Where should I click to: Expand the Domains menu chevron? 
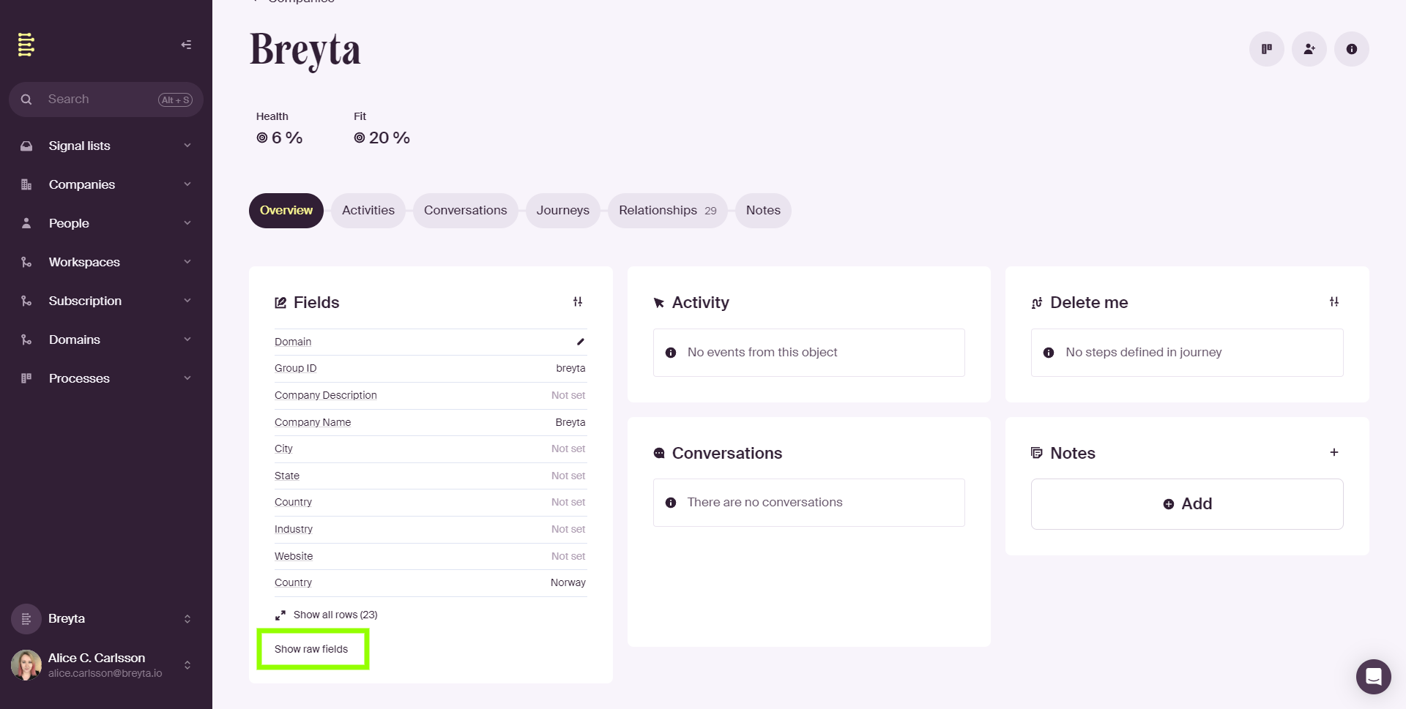pyautogui.click(x=187, y=340)
